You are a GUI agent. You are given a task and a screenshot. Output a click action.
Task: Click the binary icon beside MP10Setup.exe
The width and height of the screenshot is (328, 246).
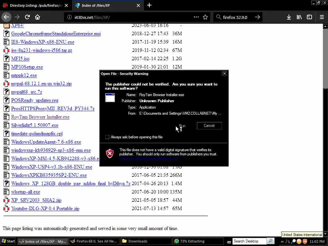pos(6,67)
